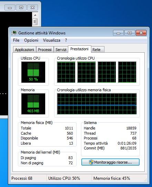Click the Libera value 13

(71, 143)
